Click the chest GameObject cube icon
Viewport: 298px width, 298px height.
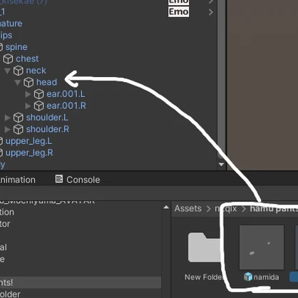[x=8, y=58]
